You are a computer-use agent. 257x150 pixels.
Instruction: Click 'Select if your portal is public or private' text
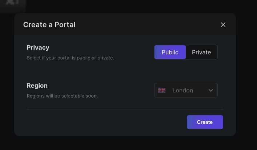click(70, 58)
